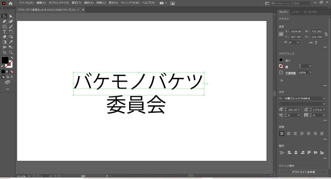Select the Pen tool

4,21
